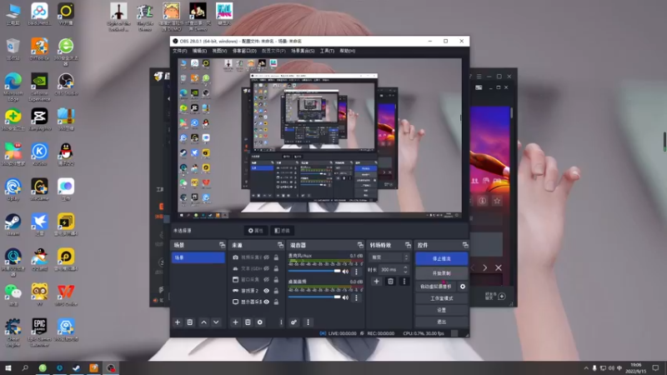667x375 pixels.
Task: Move the scene down with down arrow
Action: pos(216,322)
